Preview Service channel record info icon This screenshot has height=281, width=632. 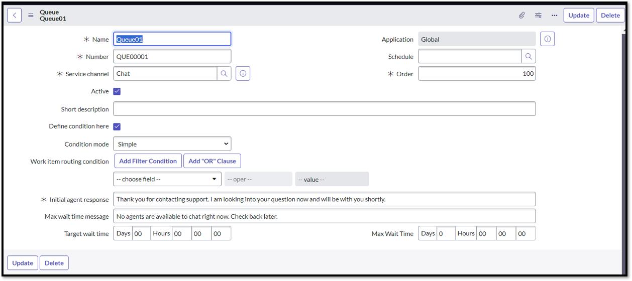(x=243, y=73)
